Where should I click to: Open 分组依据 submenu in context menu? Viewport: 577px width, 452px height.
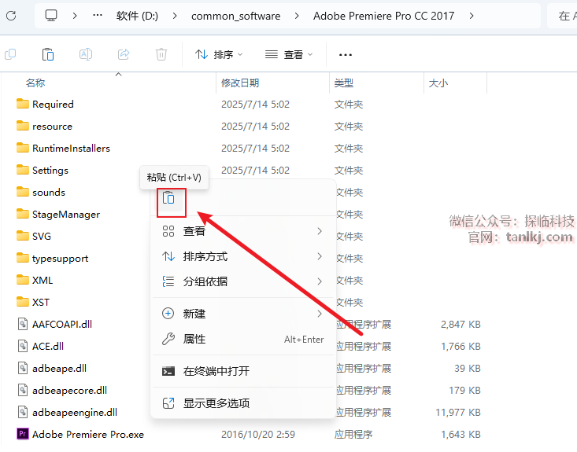pyautogui.click(x=243, y=281)
